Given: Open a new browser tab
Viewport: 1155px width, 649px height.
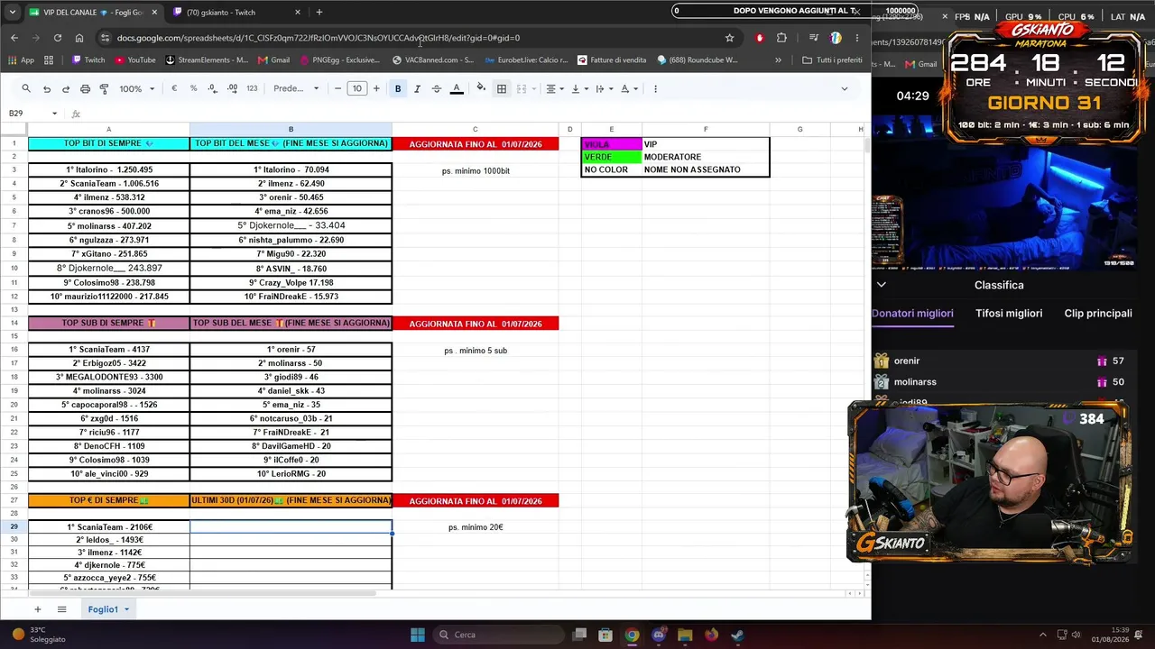Looking at the screenshot, I should click(319, 13).
